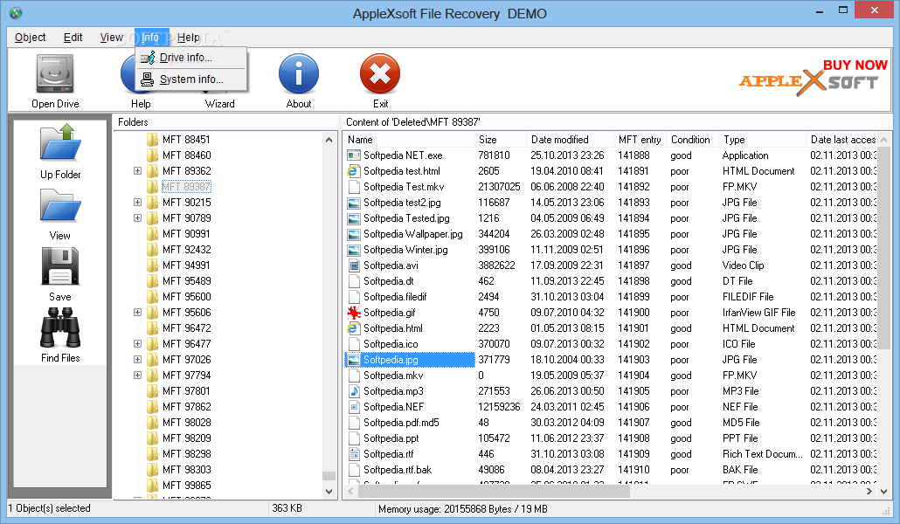Expand the MFT 89362 folder node

137,171
